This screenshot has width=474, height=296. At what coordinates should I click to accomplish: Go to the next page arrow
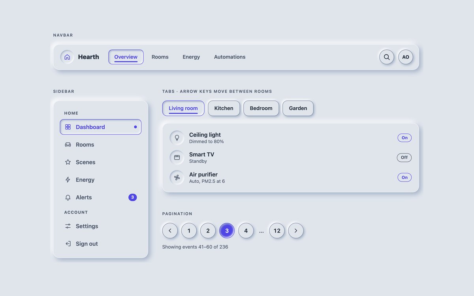(296, 231)
